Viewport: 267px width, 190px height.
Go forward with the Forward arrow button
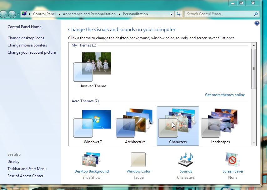12,14
